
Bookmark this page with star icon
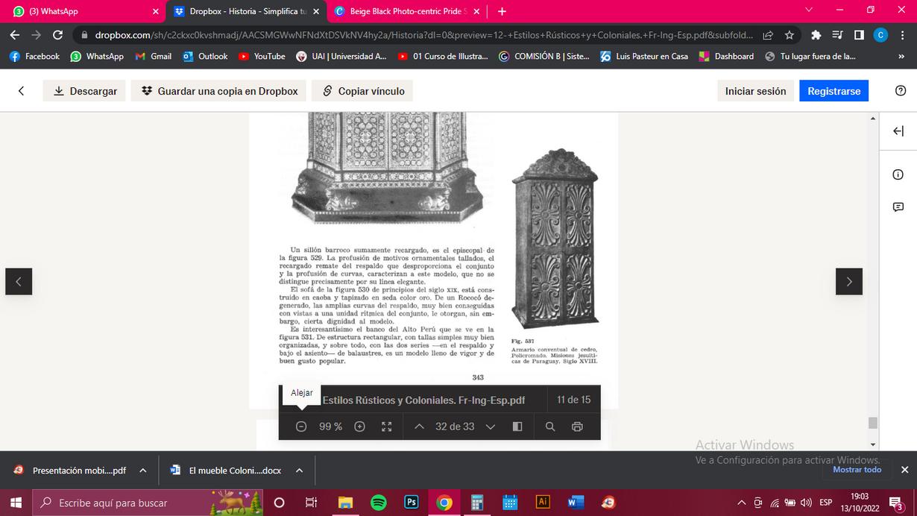click(790, 35)
